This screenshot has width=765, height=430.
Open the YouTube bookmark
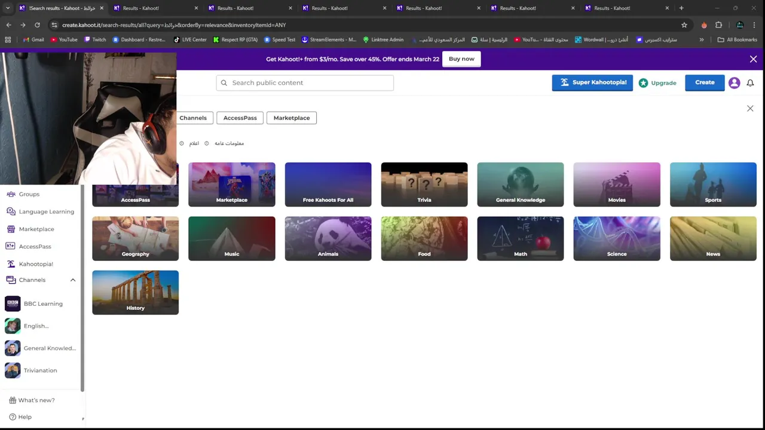pos(64,39)
